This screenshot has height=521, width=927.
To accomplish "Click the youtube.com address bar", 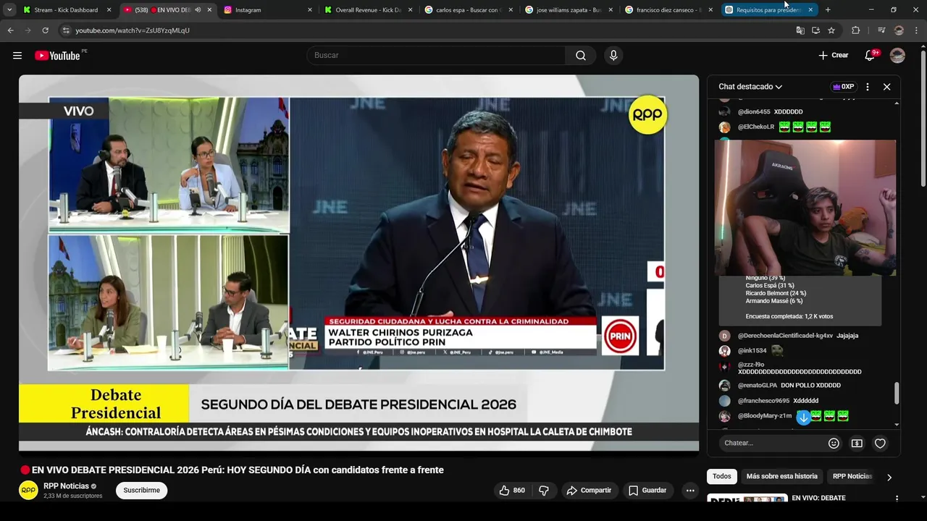I will pyautogui.click(x=427, y=30).
